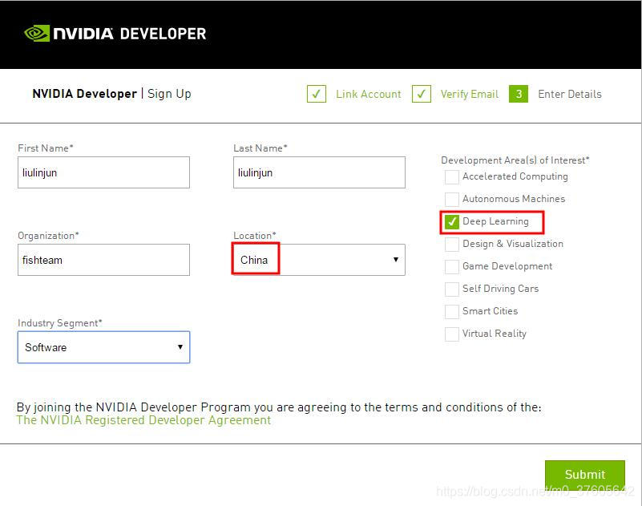642x506 pixels.
Task: Select the Game Development checkbox
Action: [451, 267]
